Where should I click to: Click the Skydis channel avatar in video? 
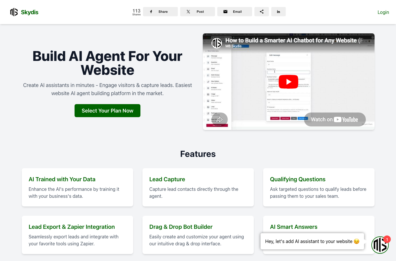tap(216, 43)
